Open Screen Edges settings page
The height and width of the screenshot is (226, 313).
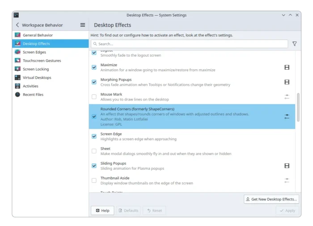pyautogui.click(x=34, y=52)
